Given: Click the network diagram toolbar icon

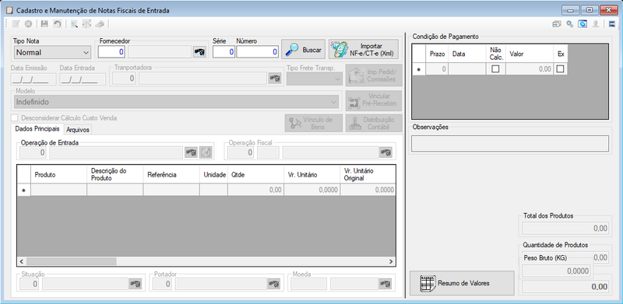Looking at the screenshot, I should pos(86,24).
